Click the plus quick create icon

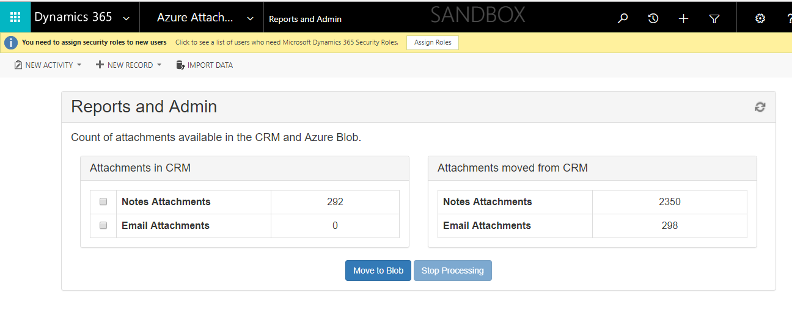pyautogui.click(x=683, y=18)
